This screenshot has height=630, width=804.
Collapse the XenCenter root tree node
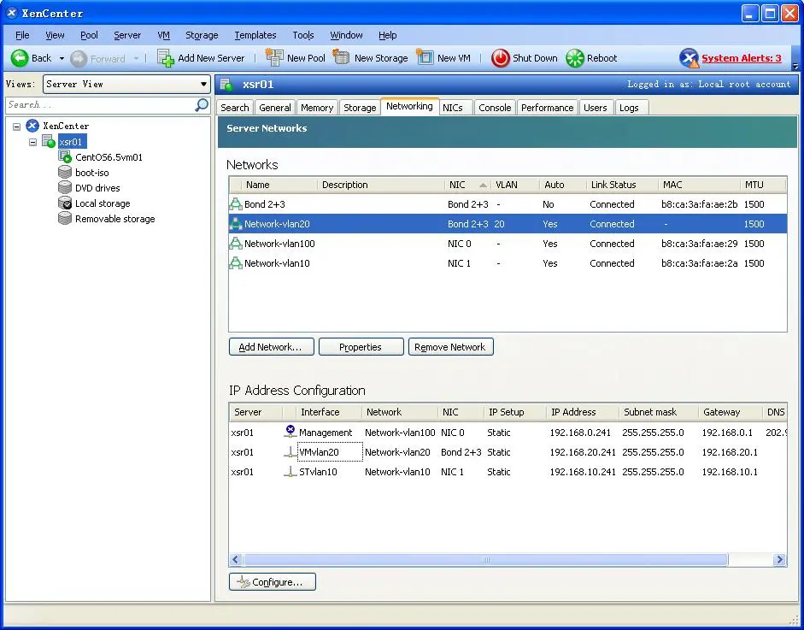click(17, 127)
